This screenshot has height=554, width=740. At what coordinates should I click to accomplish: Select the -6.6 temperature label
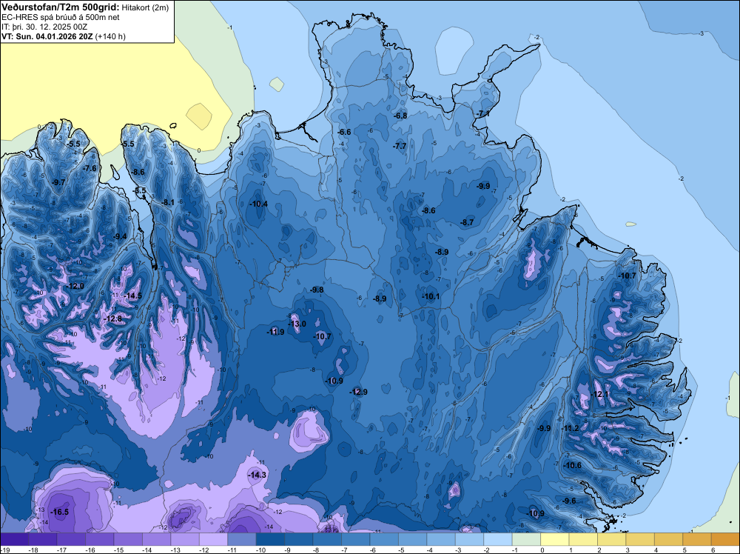(345, 133)
